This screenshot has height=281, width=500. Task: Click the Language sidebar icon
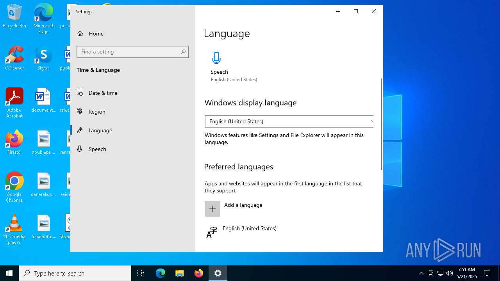[80, 130]
